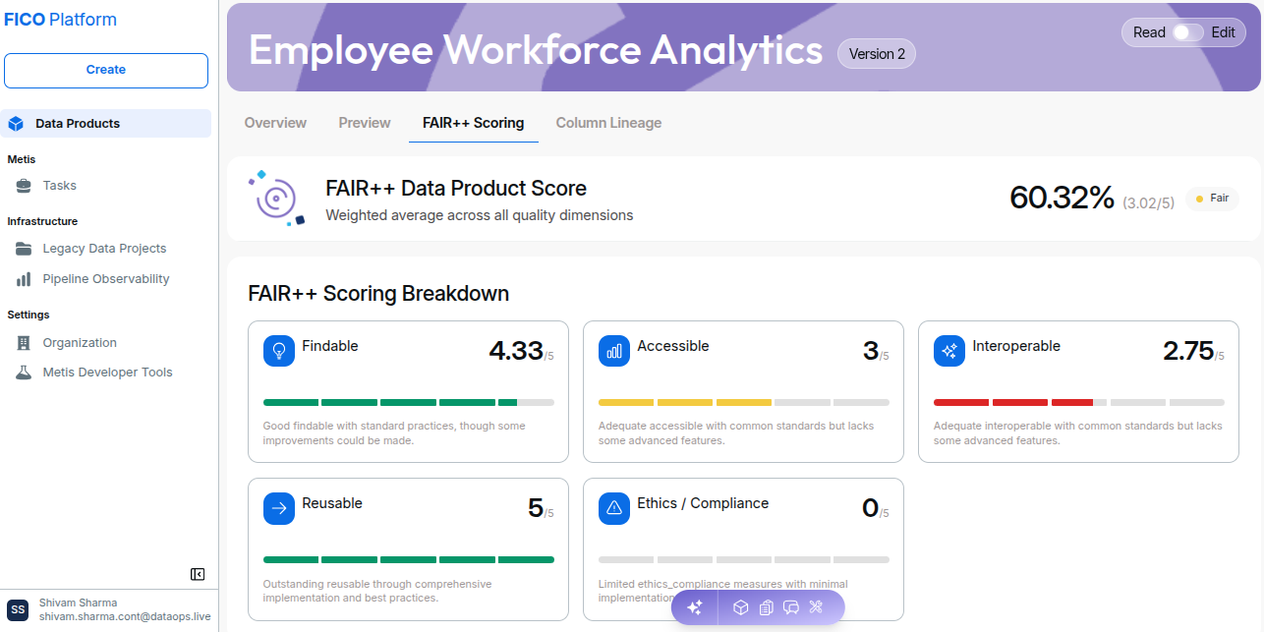Screen dimensions: 1264x632
Task: Click the wrench tools icon in floating toolbar
Action: [x=816, y=607]
